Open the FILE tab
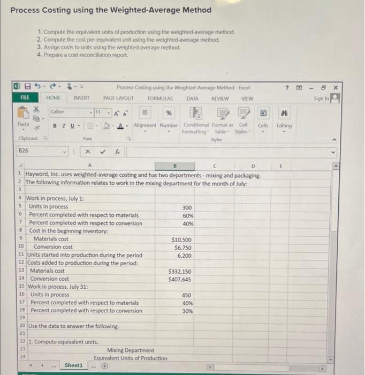The width and height of the screenshot is (365, 375). point(25,97)
